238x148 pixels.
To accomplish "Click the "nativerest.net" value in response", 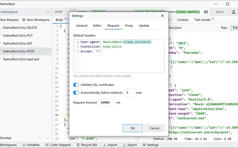I will pyautogui.click(x=191, y=118).
